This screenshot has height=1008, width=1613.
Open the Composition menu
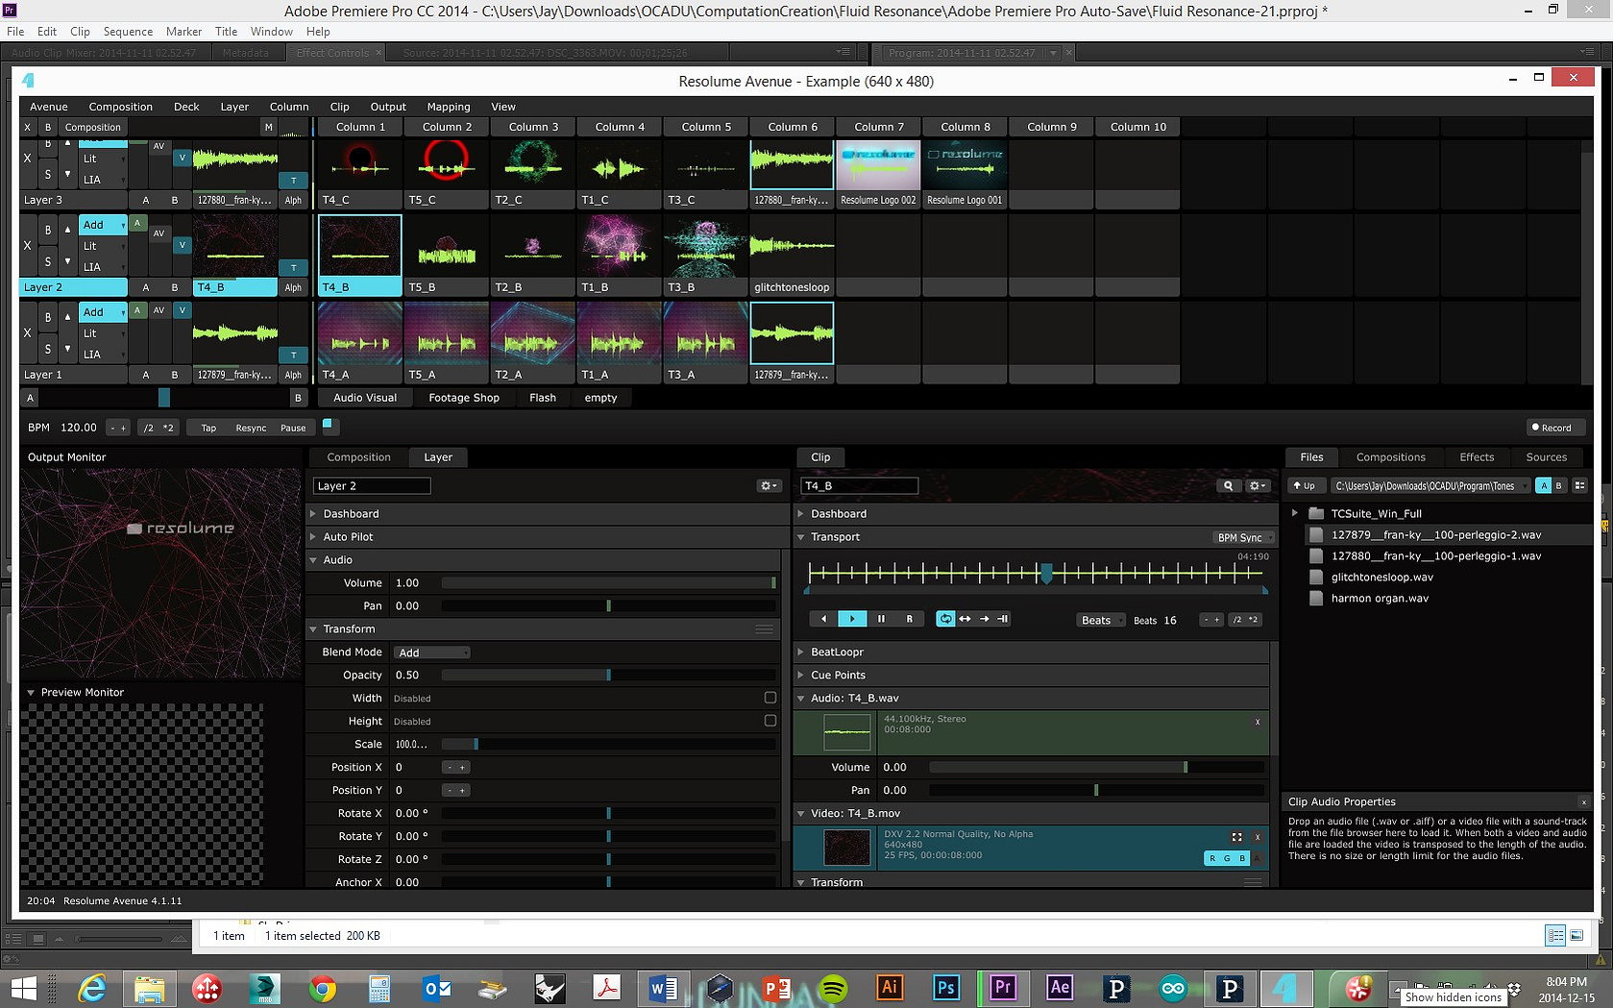[120, 107]
